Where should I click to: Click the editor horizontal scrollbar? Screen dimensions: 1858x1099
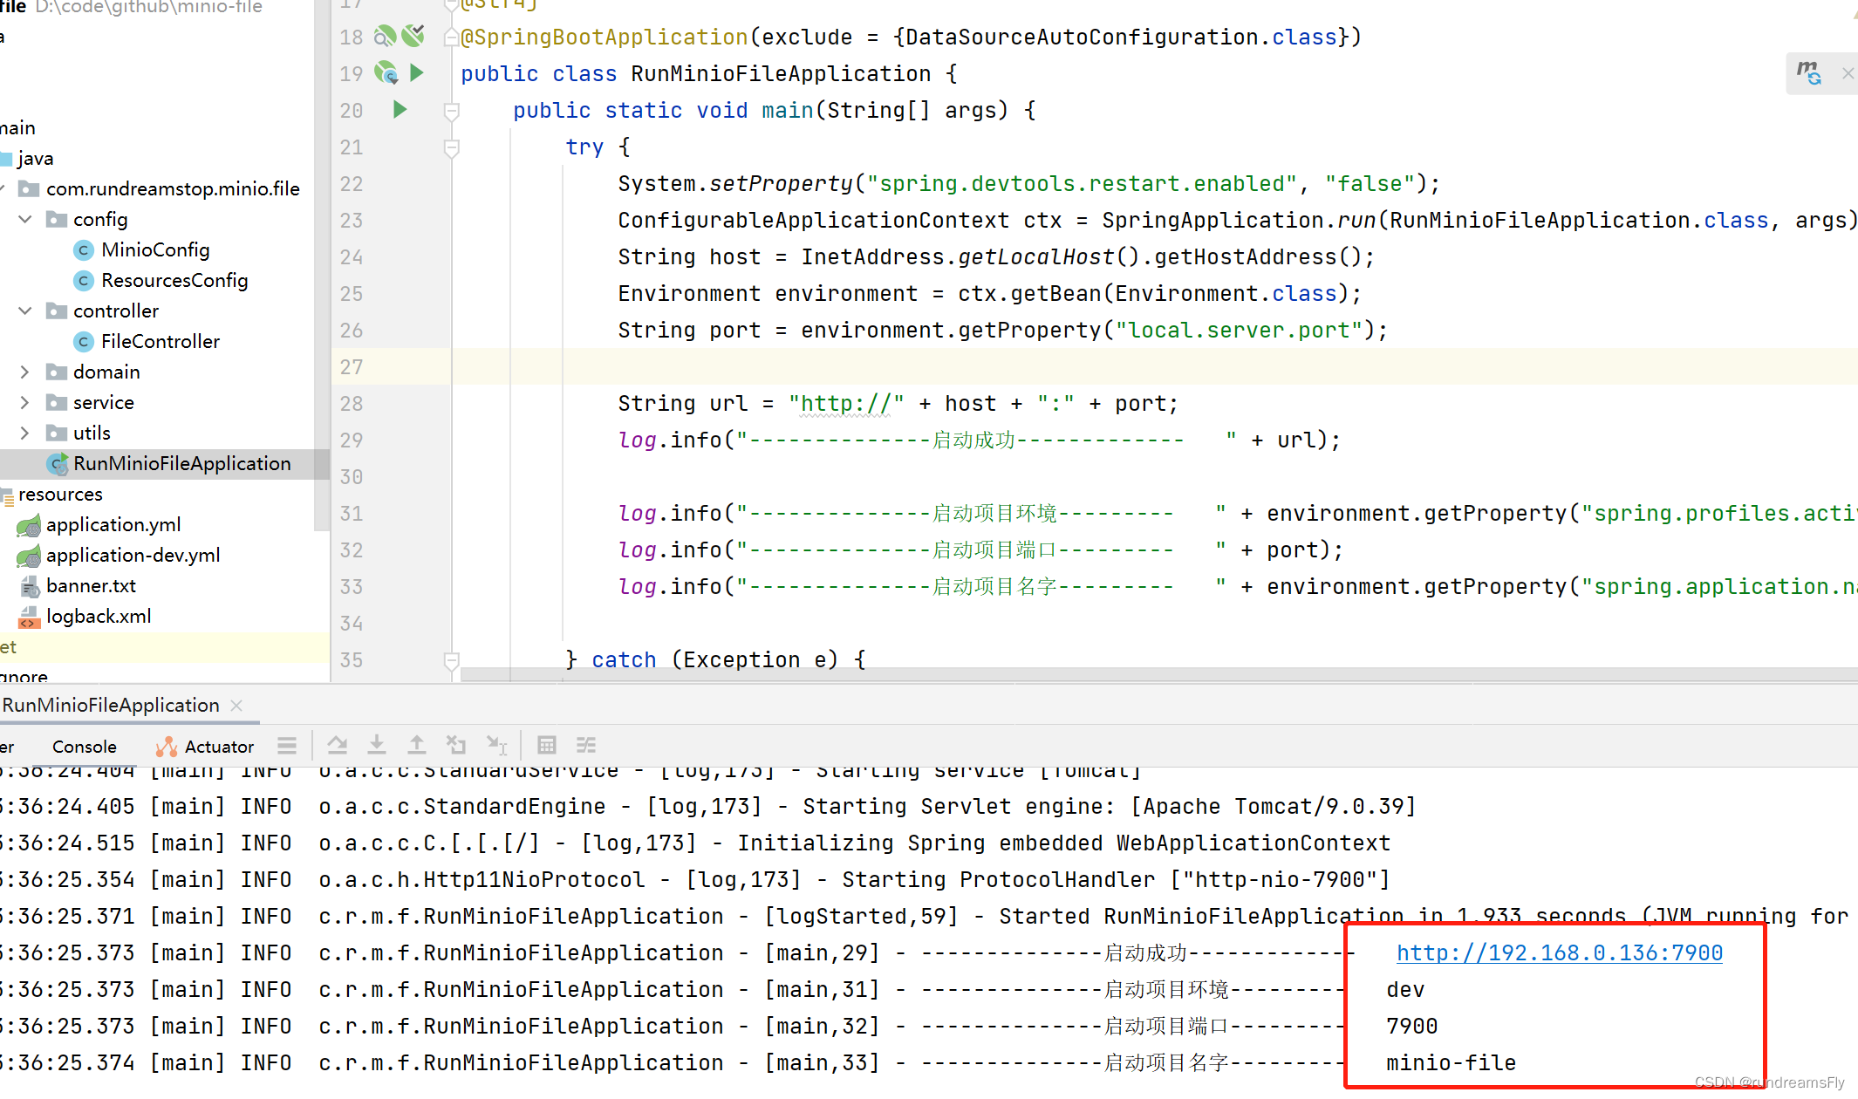(1159, 674)
